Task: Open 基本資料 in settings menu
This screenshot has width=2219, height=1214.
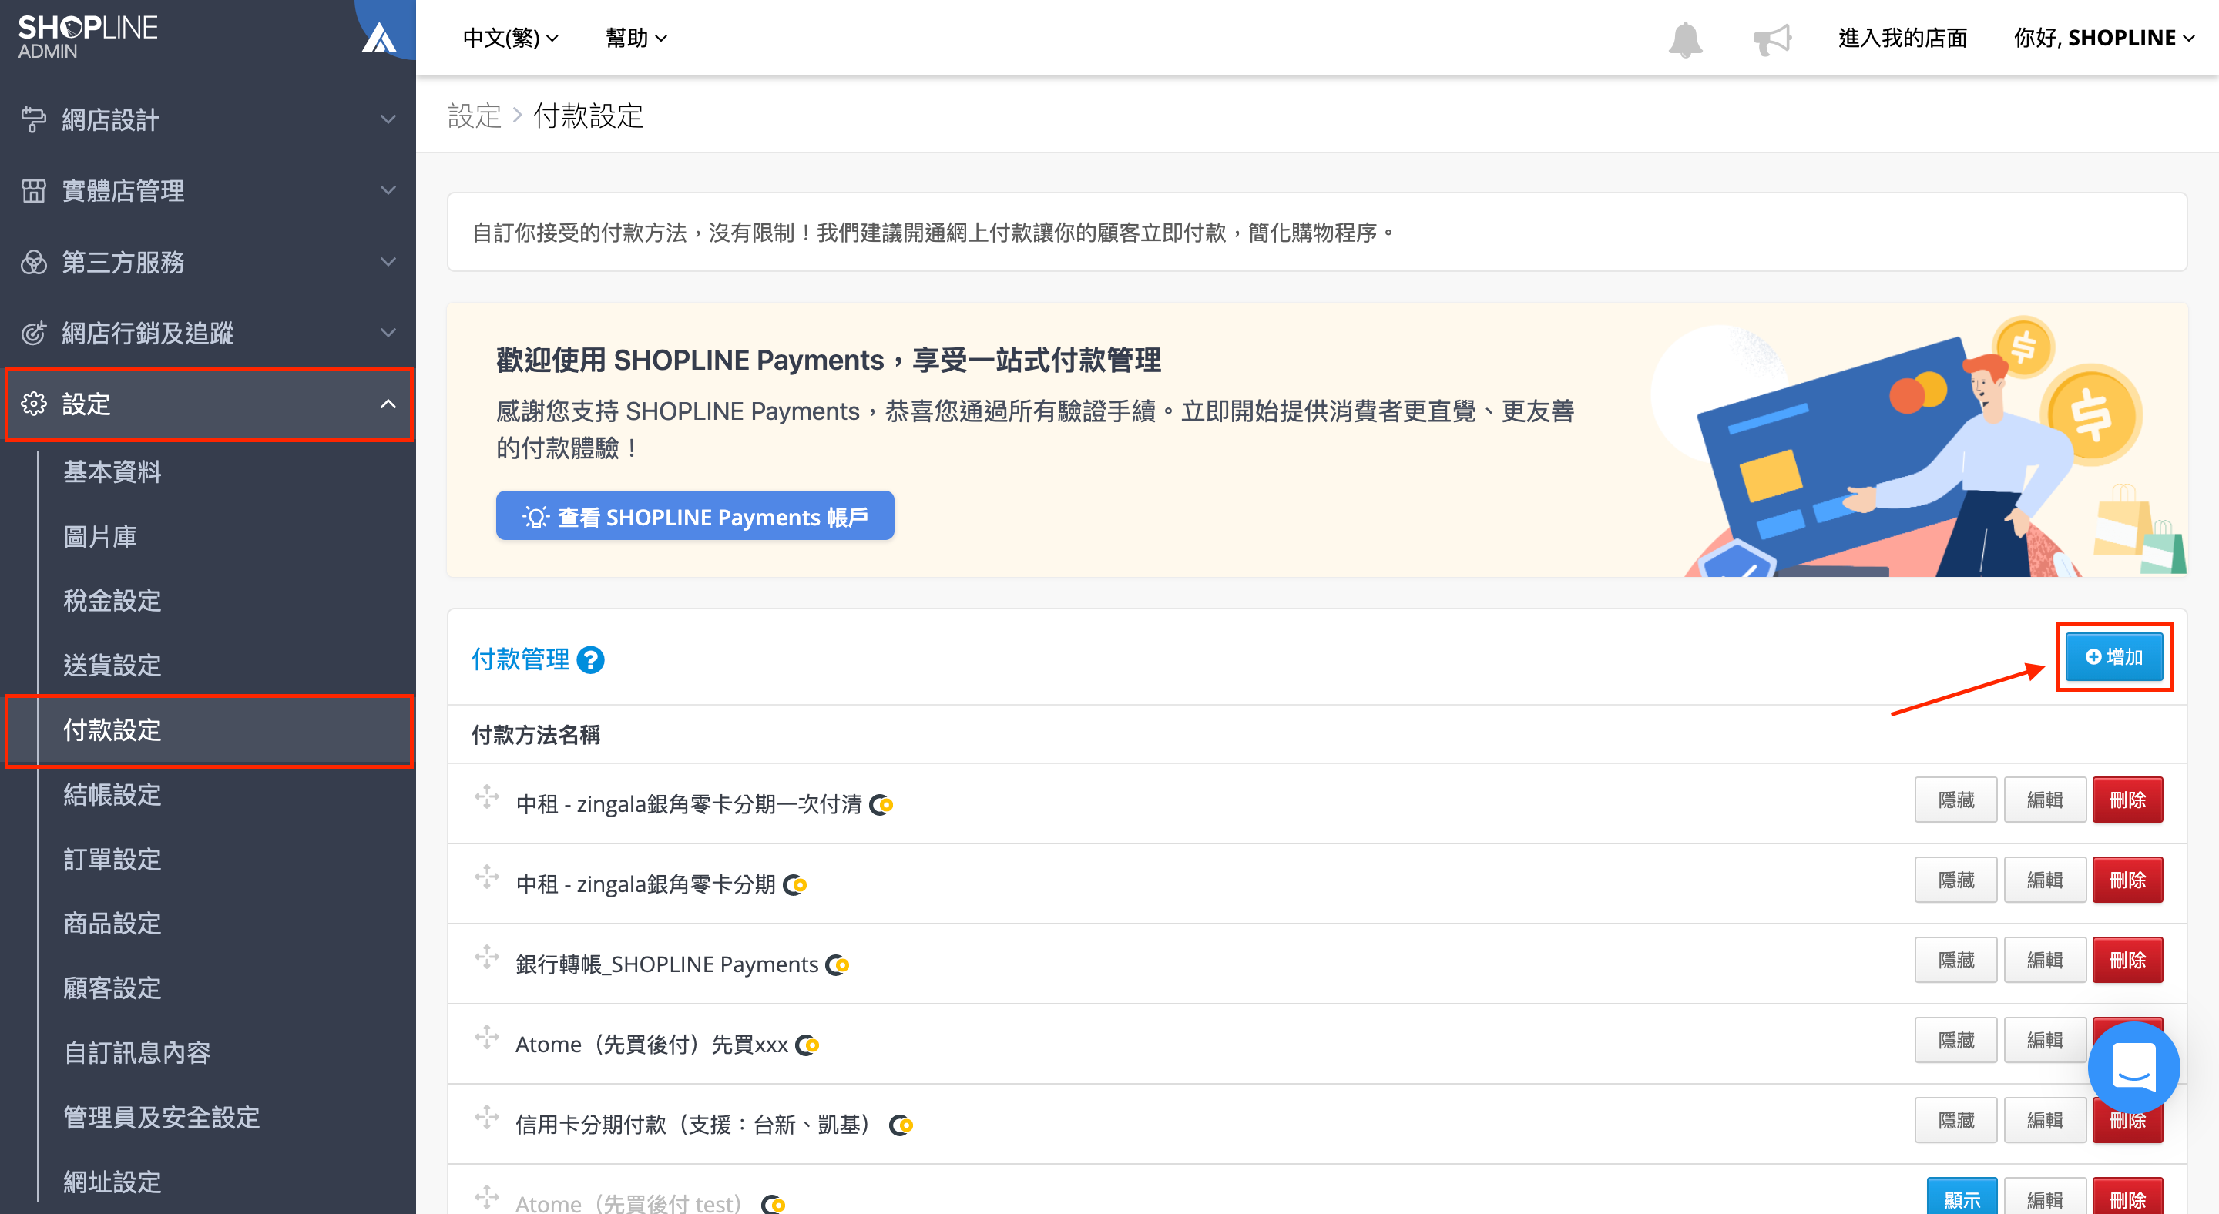Action: tap(112, 472)
